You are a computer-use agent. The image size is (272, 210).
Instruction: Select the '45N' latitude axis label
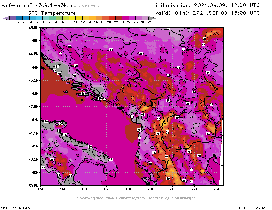[x=35, y=41]
